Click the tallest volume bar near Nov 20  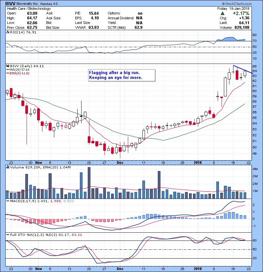(x=89, y=183)
